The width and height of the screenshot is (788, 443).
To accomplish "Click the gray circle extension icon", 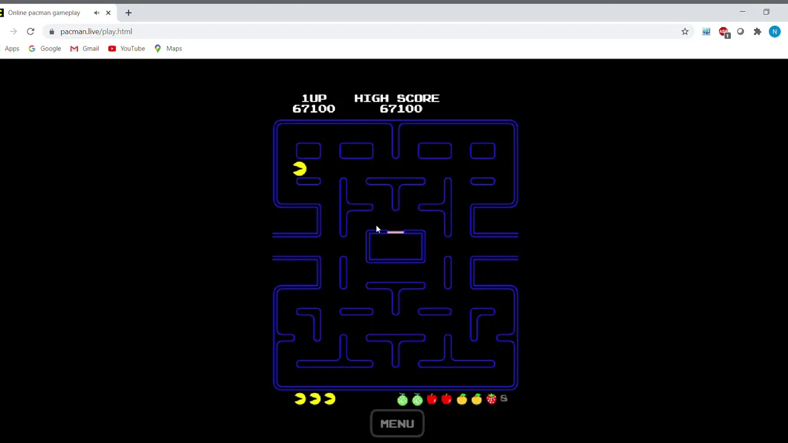I will coord(741,31).
